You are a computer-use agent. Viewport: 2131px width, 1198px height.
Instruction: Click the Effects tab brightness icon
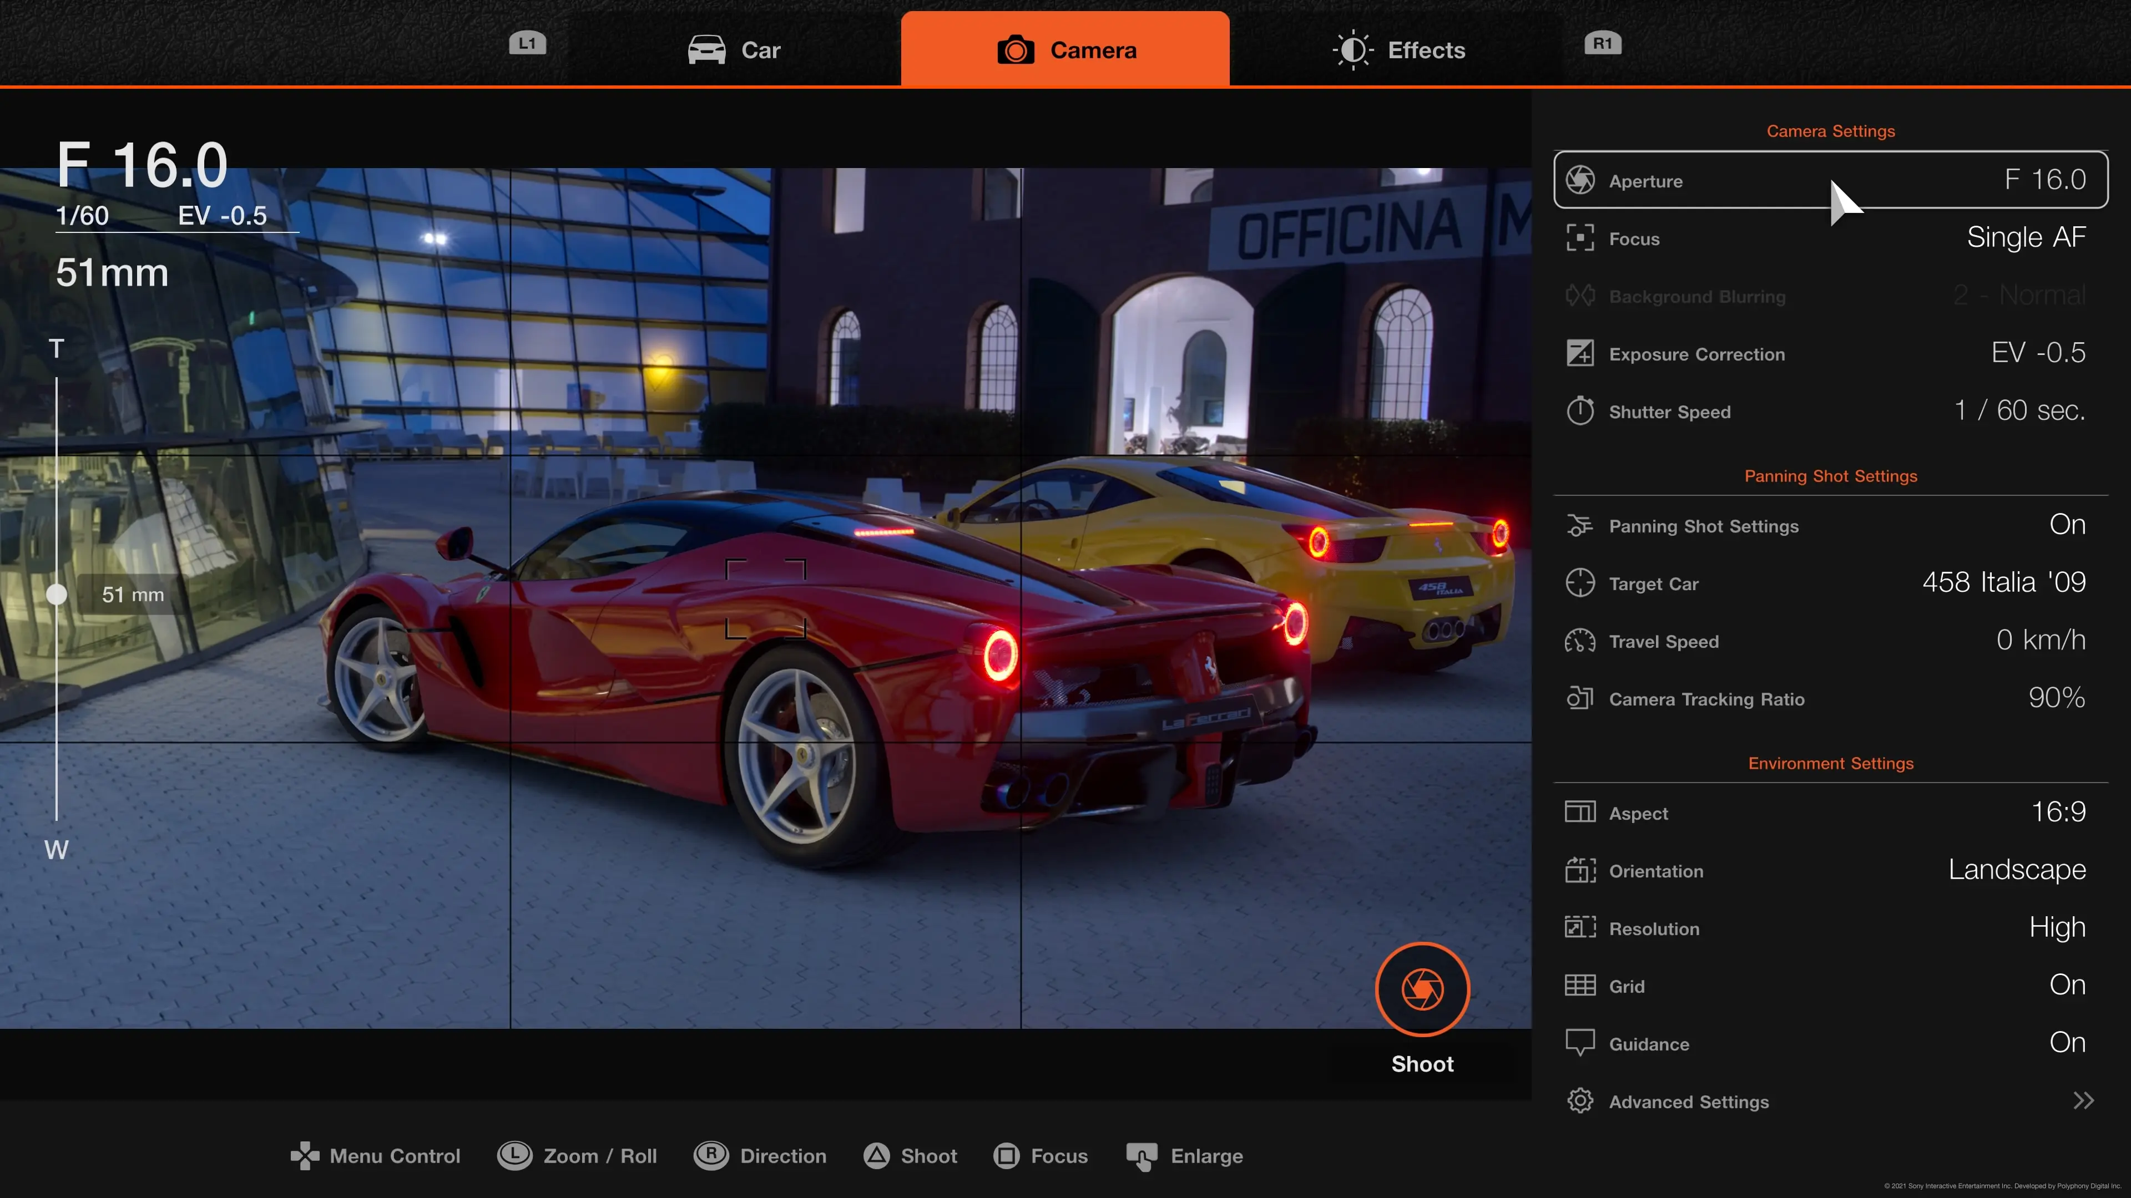(x=1352, y=49)
